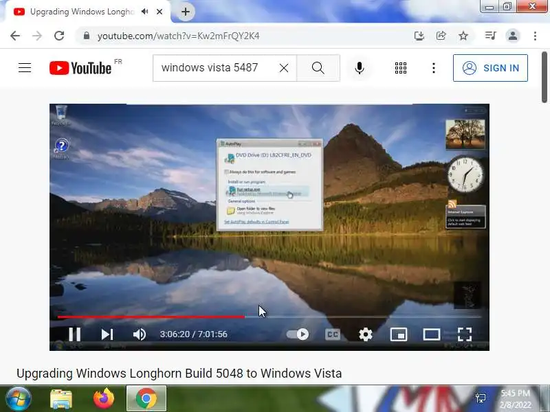This screenshot has height=412, width=550.
Task: Open the network tray icon
Action: click(481, 398)
